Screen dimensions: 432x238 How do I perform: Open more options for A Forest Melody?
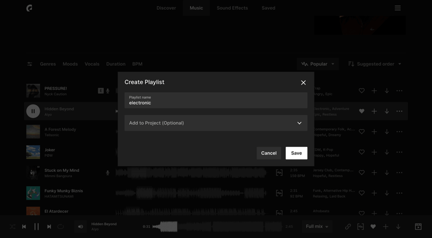pyautogui.click(x=399, y=131)
